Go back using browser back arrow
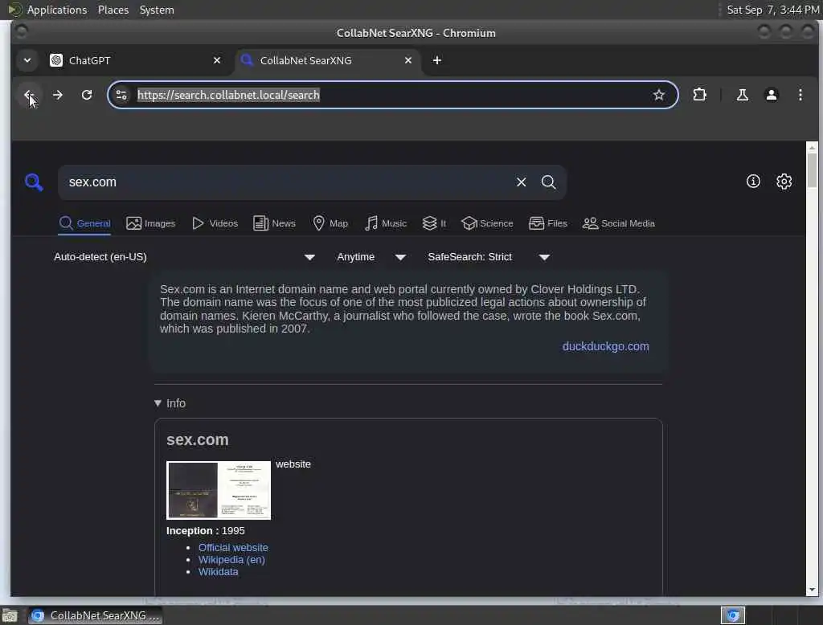Image resolution: width=823 pixels, height=625 pixels. [28, 95]
